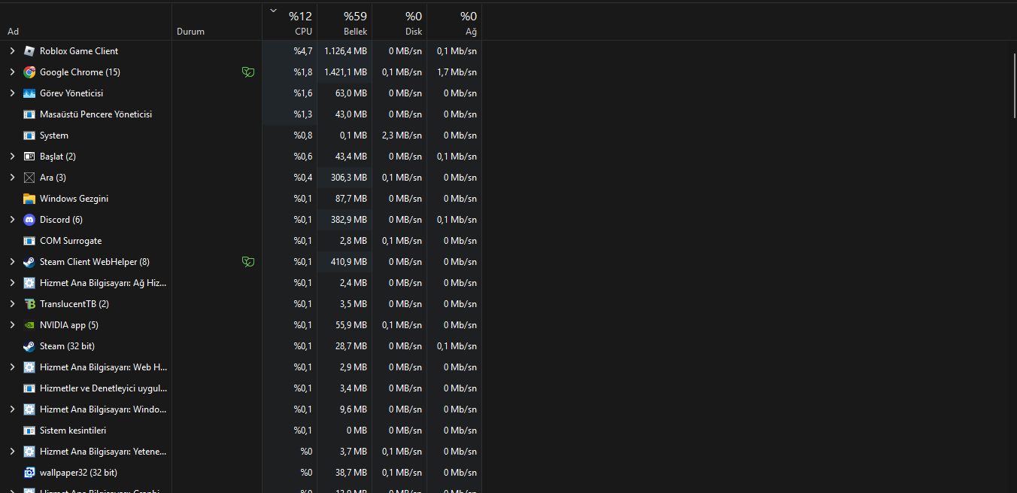Expand the Discord (6) process group
This screenshot has height=493, width=1017.
(12, 220)
